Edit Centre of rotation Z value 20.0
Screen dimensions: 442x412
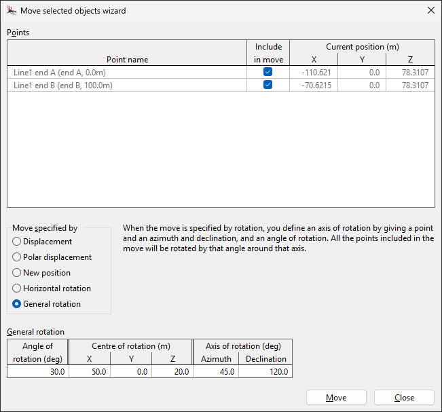(x=172, y=372)
